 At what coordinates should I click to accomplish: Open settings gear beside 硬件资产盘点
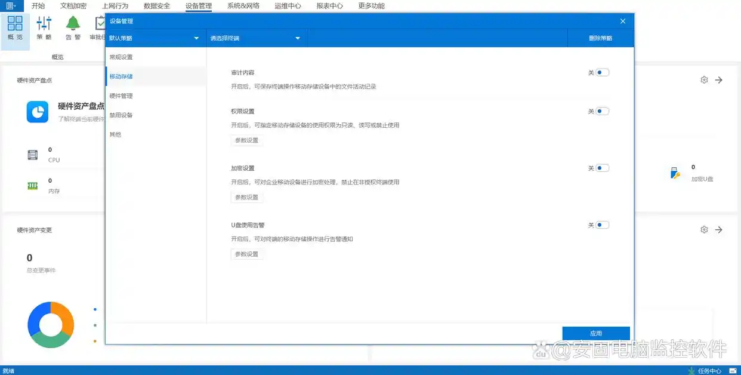pyautogui.click(x=704, y=79)
